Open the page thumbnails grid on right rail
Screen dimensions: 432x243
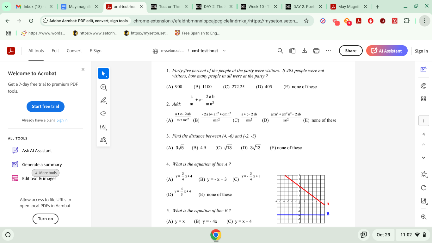click(423, 99)
